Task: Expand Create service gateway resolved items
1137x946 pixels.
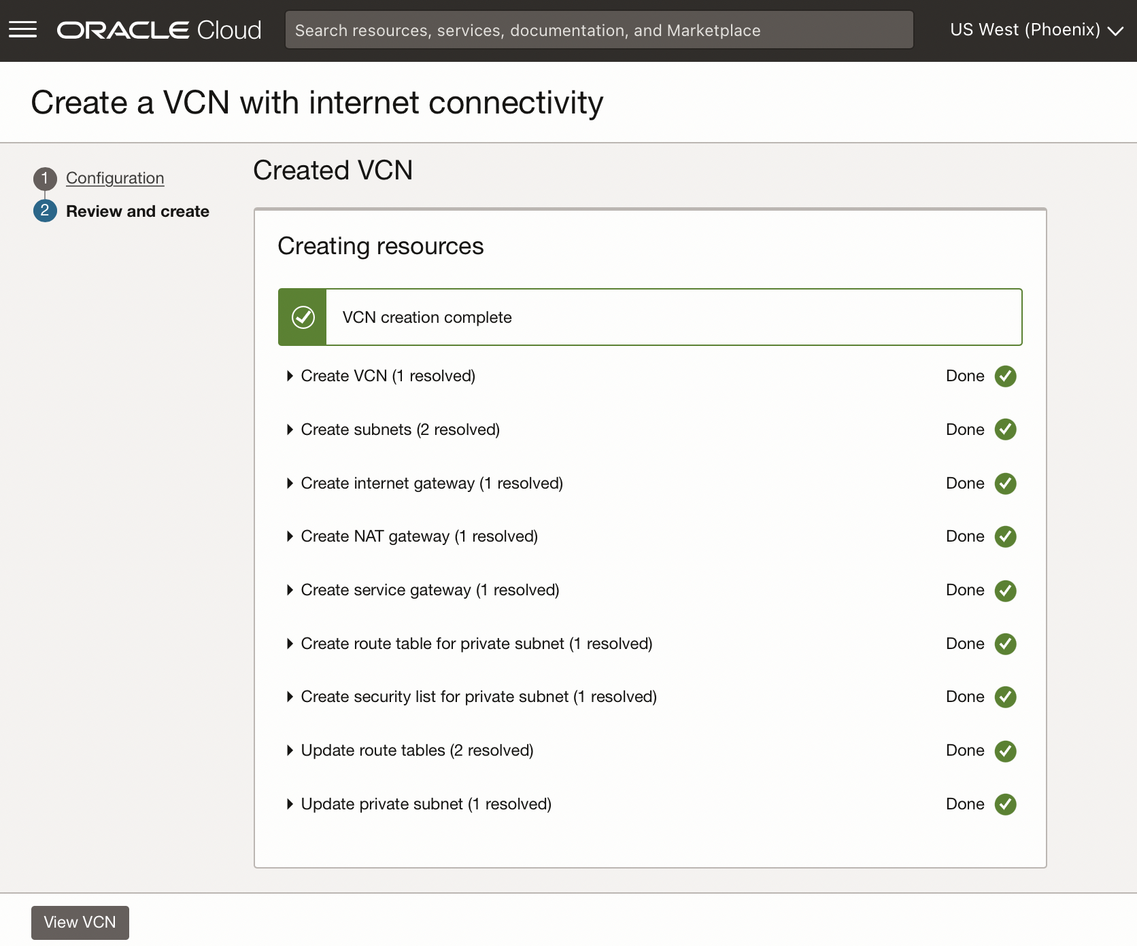Action: point(290,590)
